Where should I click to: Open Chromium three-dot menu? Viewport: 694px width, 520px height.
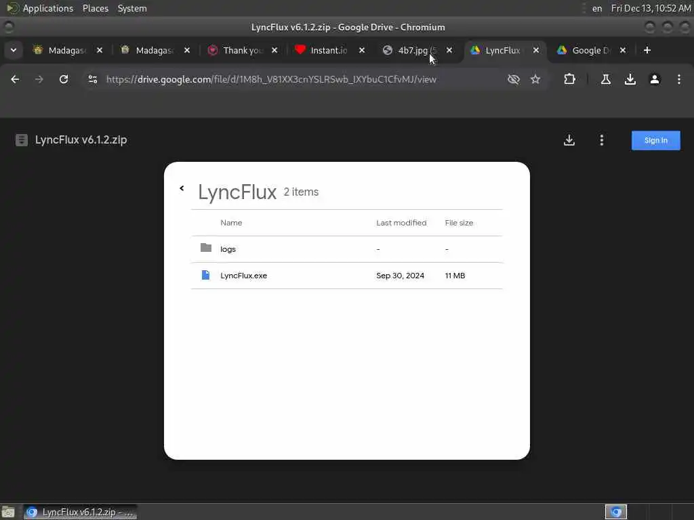679,79
